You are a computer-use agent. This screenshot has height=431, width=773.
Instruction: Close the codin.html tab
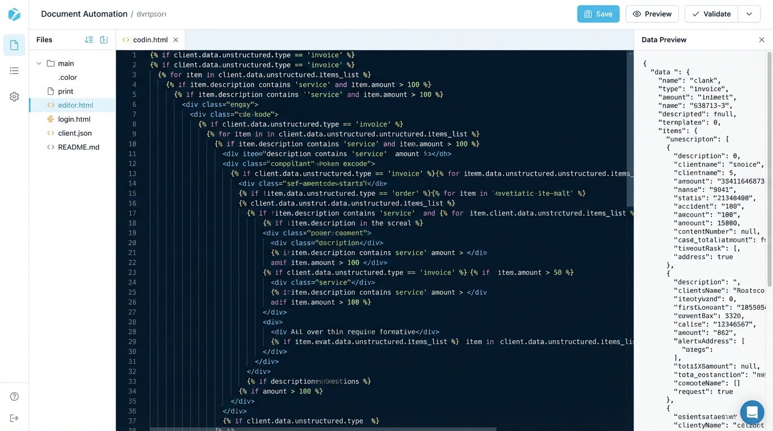point(176,40)
